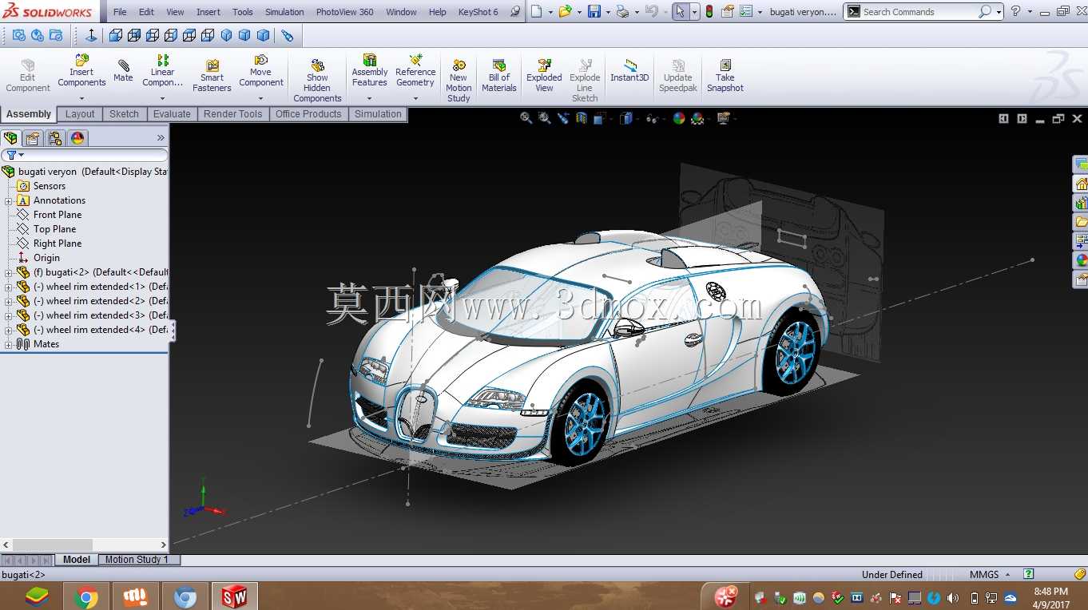Open Edit Appearance color sphere icon
Image resolution: width=1088 pixels, height=610 pixels.
pyautogui.click(x=679, y=118)
